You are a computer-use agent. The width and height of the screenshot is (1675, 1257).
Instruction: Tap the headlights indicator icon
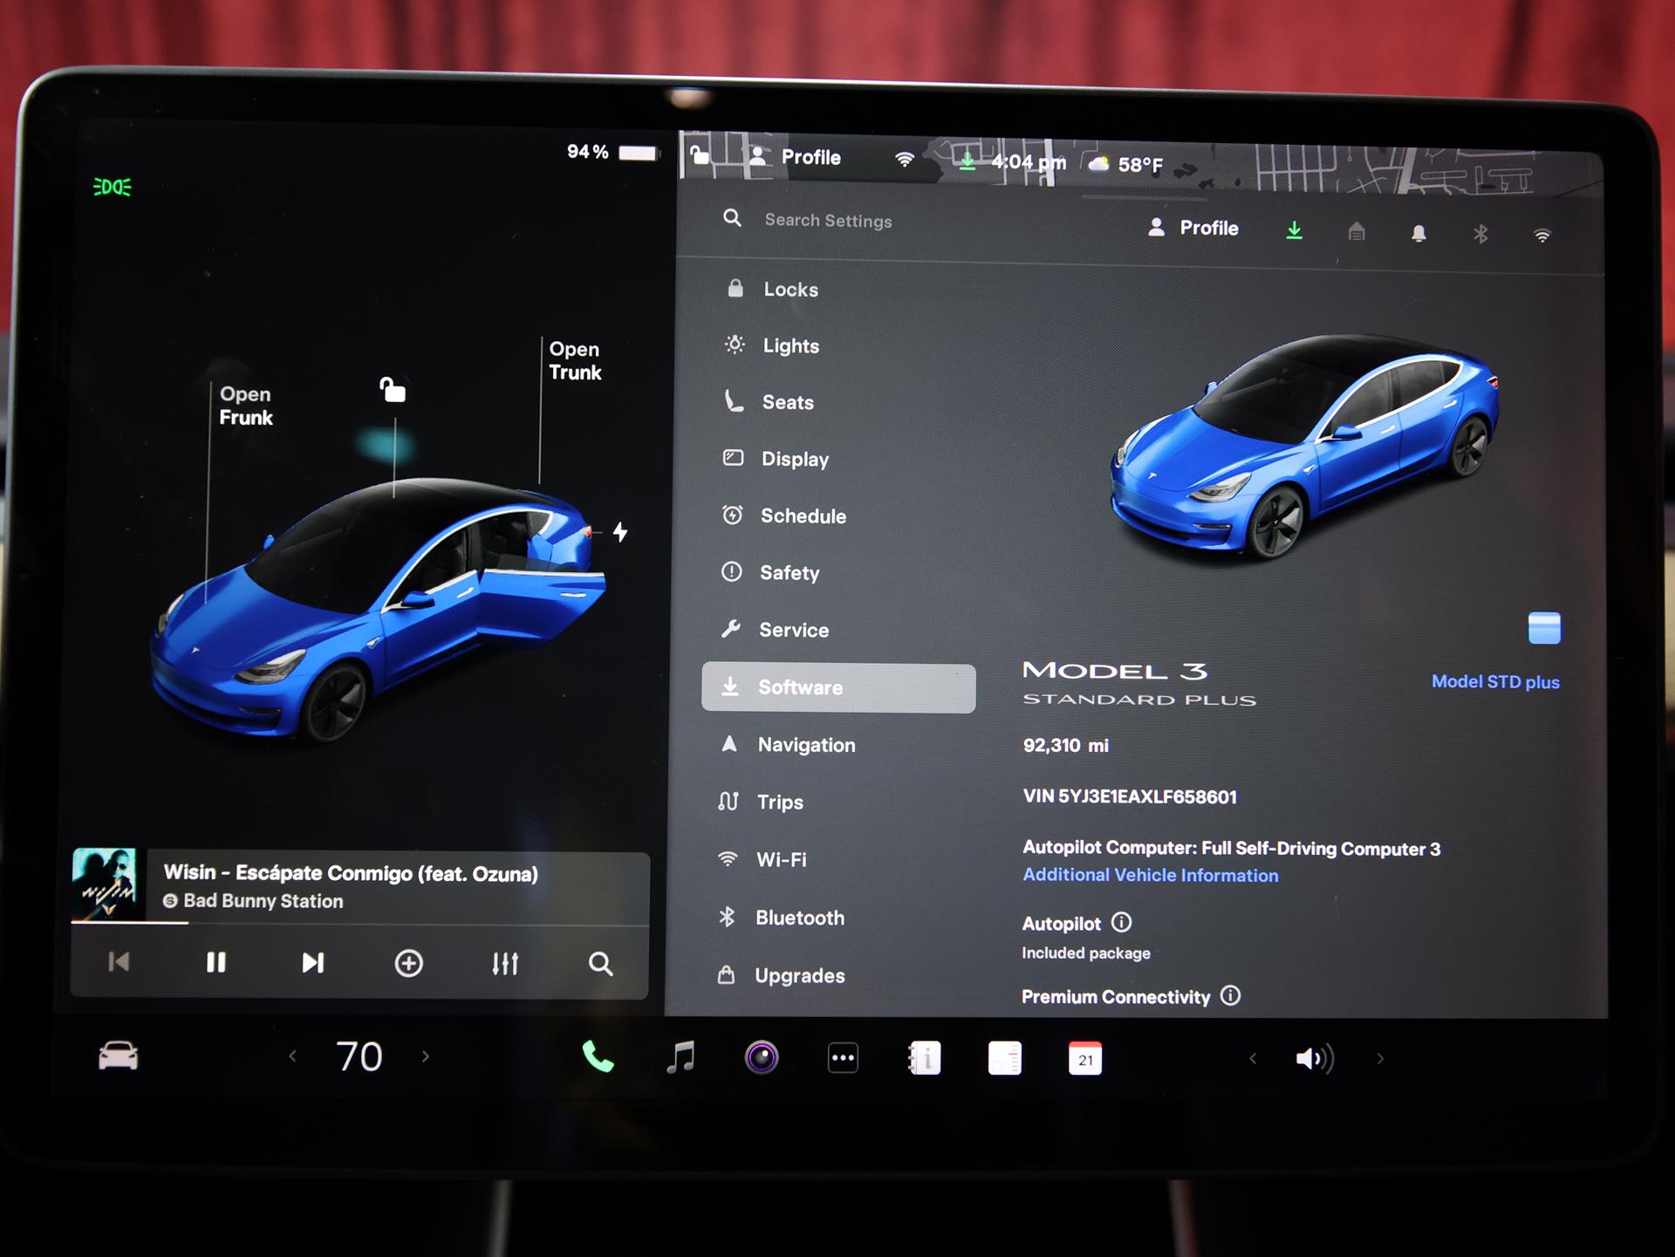(113, 187)
